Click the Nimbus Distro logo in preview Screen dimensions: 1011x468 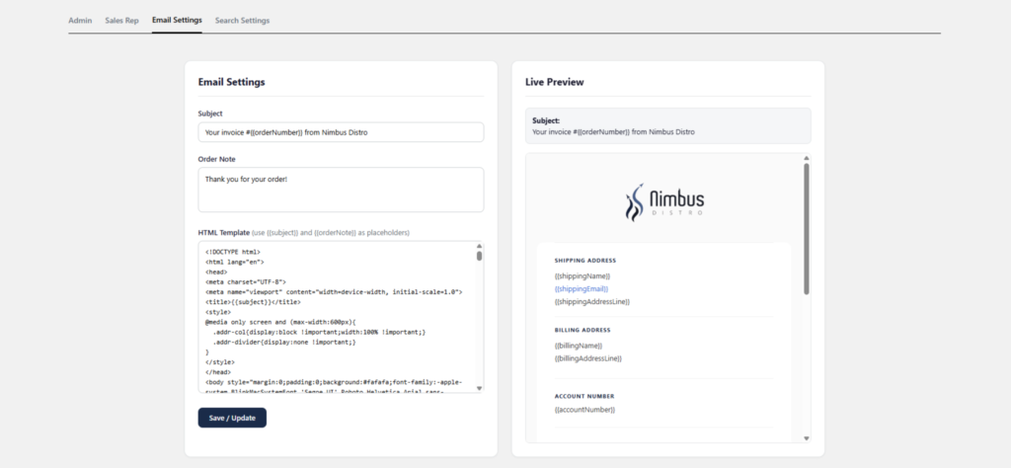(x=664, y=201)
